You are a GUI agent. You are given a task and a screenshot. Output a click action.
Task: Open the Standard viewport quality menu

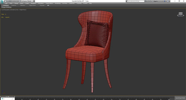[13, 10]
